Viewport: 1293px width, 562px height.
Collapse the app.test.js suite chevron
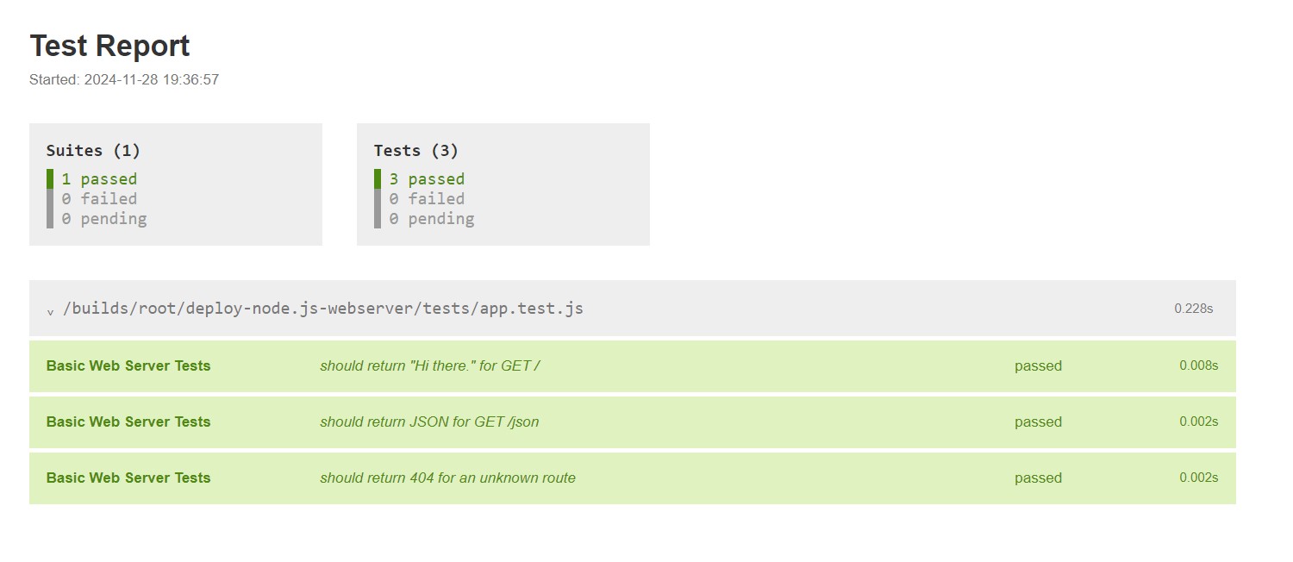tap(50, 310)
